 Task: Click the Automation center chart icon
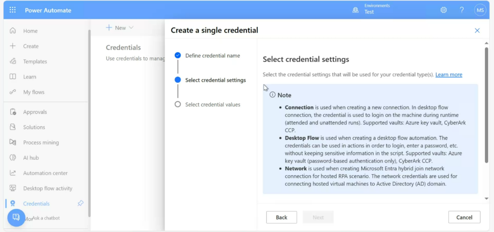pyautogui.click(x=13, y=173)
